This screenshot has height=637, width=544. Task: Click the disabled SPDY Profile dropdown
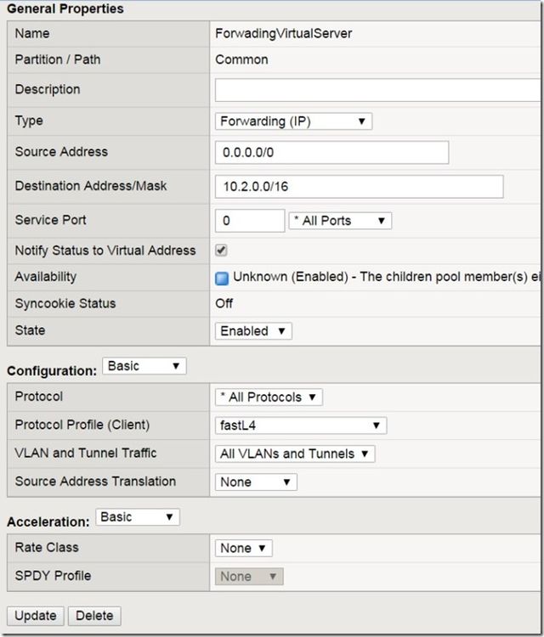click(249, 577)
